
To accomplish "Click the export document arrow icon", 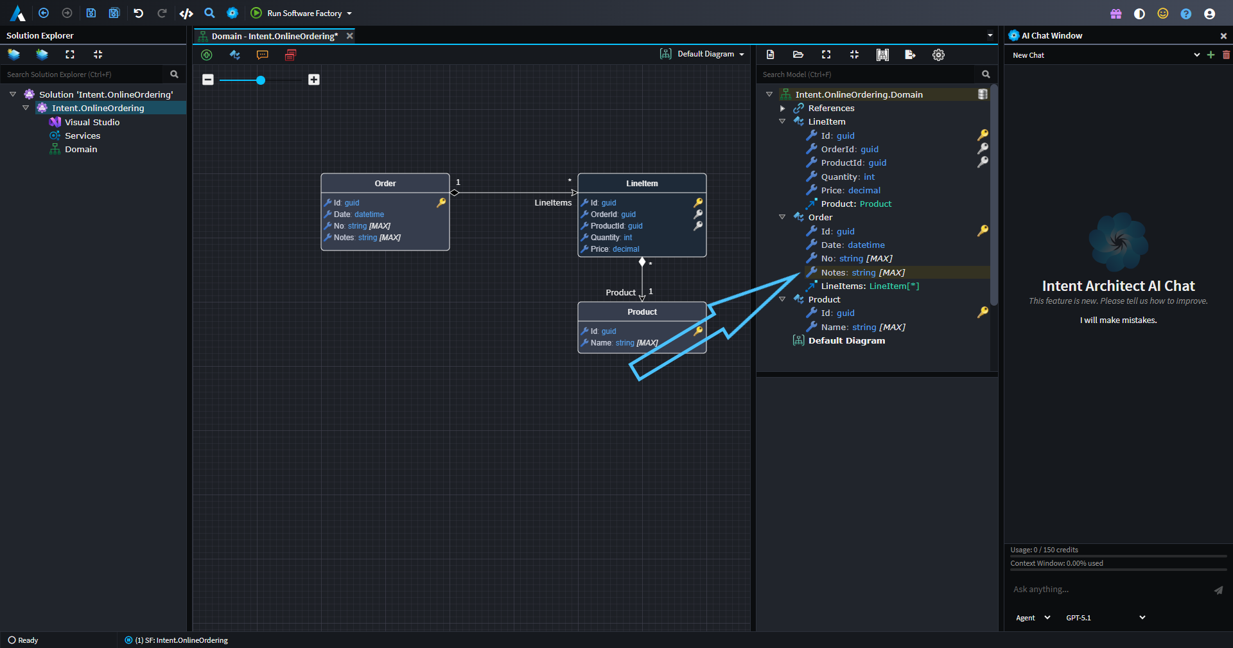I will [910, 55].
